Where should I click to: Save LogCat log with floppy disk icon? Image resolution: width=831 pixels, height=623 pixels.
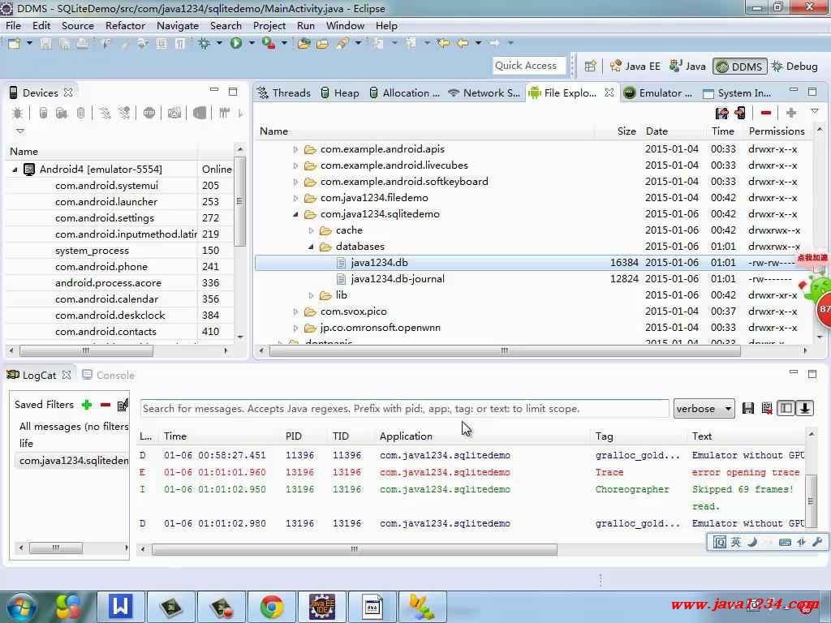coord(747,409)
